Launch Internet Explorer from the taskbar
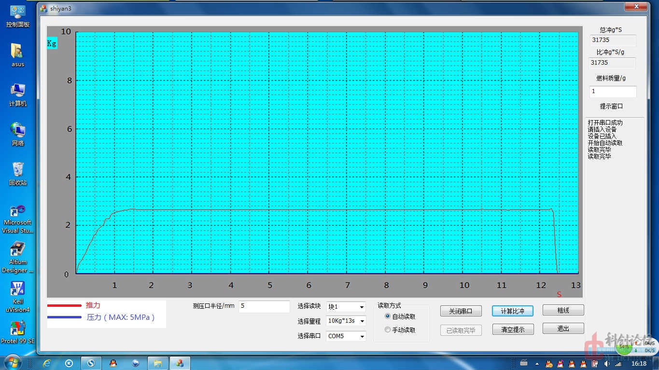Viewport: 659px width, 370px height. click(47, 363)
